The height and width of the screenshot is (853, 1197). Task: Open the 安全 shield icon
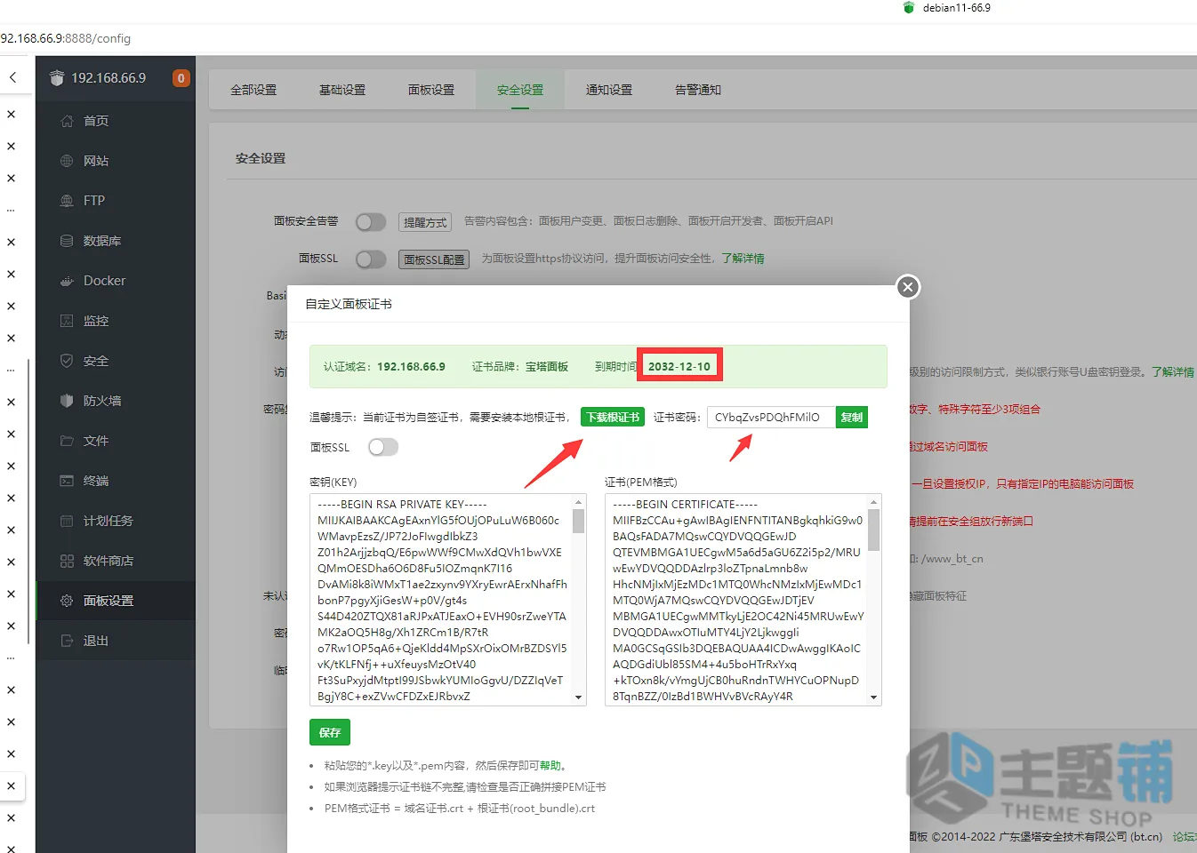tap(67, 361)
